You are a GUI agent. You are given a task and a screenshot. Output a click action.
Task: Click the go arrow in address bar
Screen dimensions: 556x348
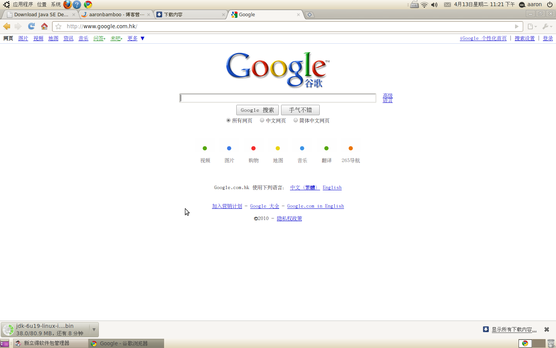pyautogui.click(x=517, y=26)
